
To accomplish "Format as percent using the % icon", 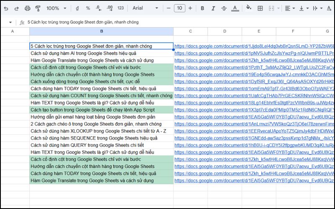I will [x=88, y=8].
